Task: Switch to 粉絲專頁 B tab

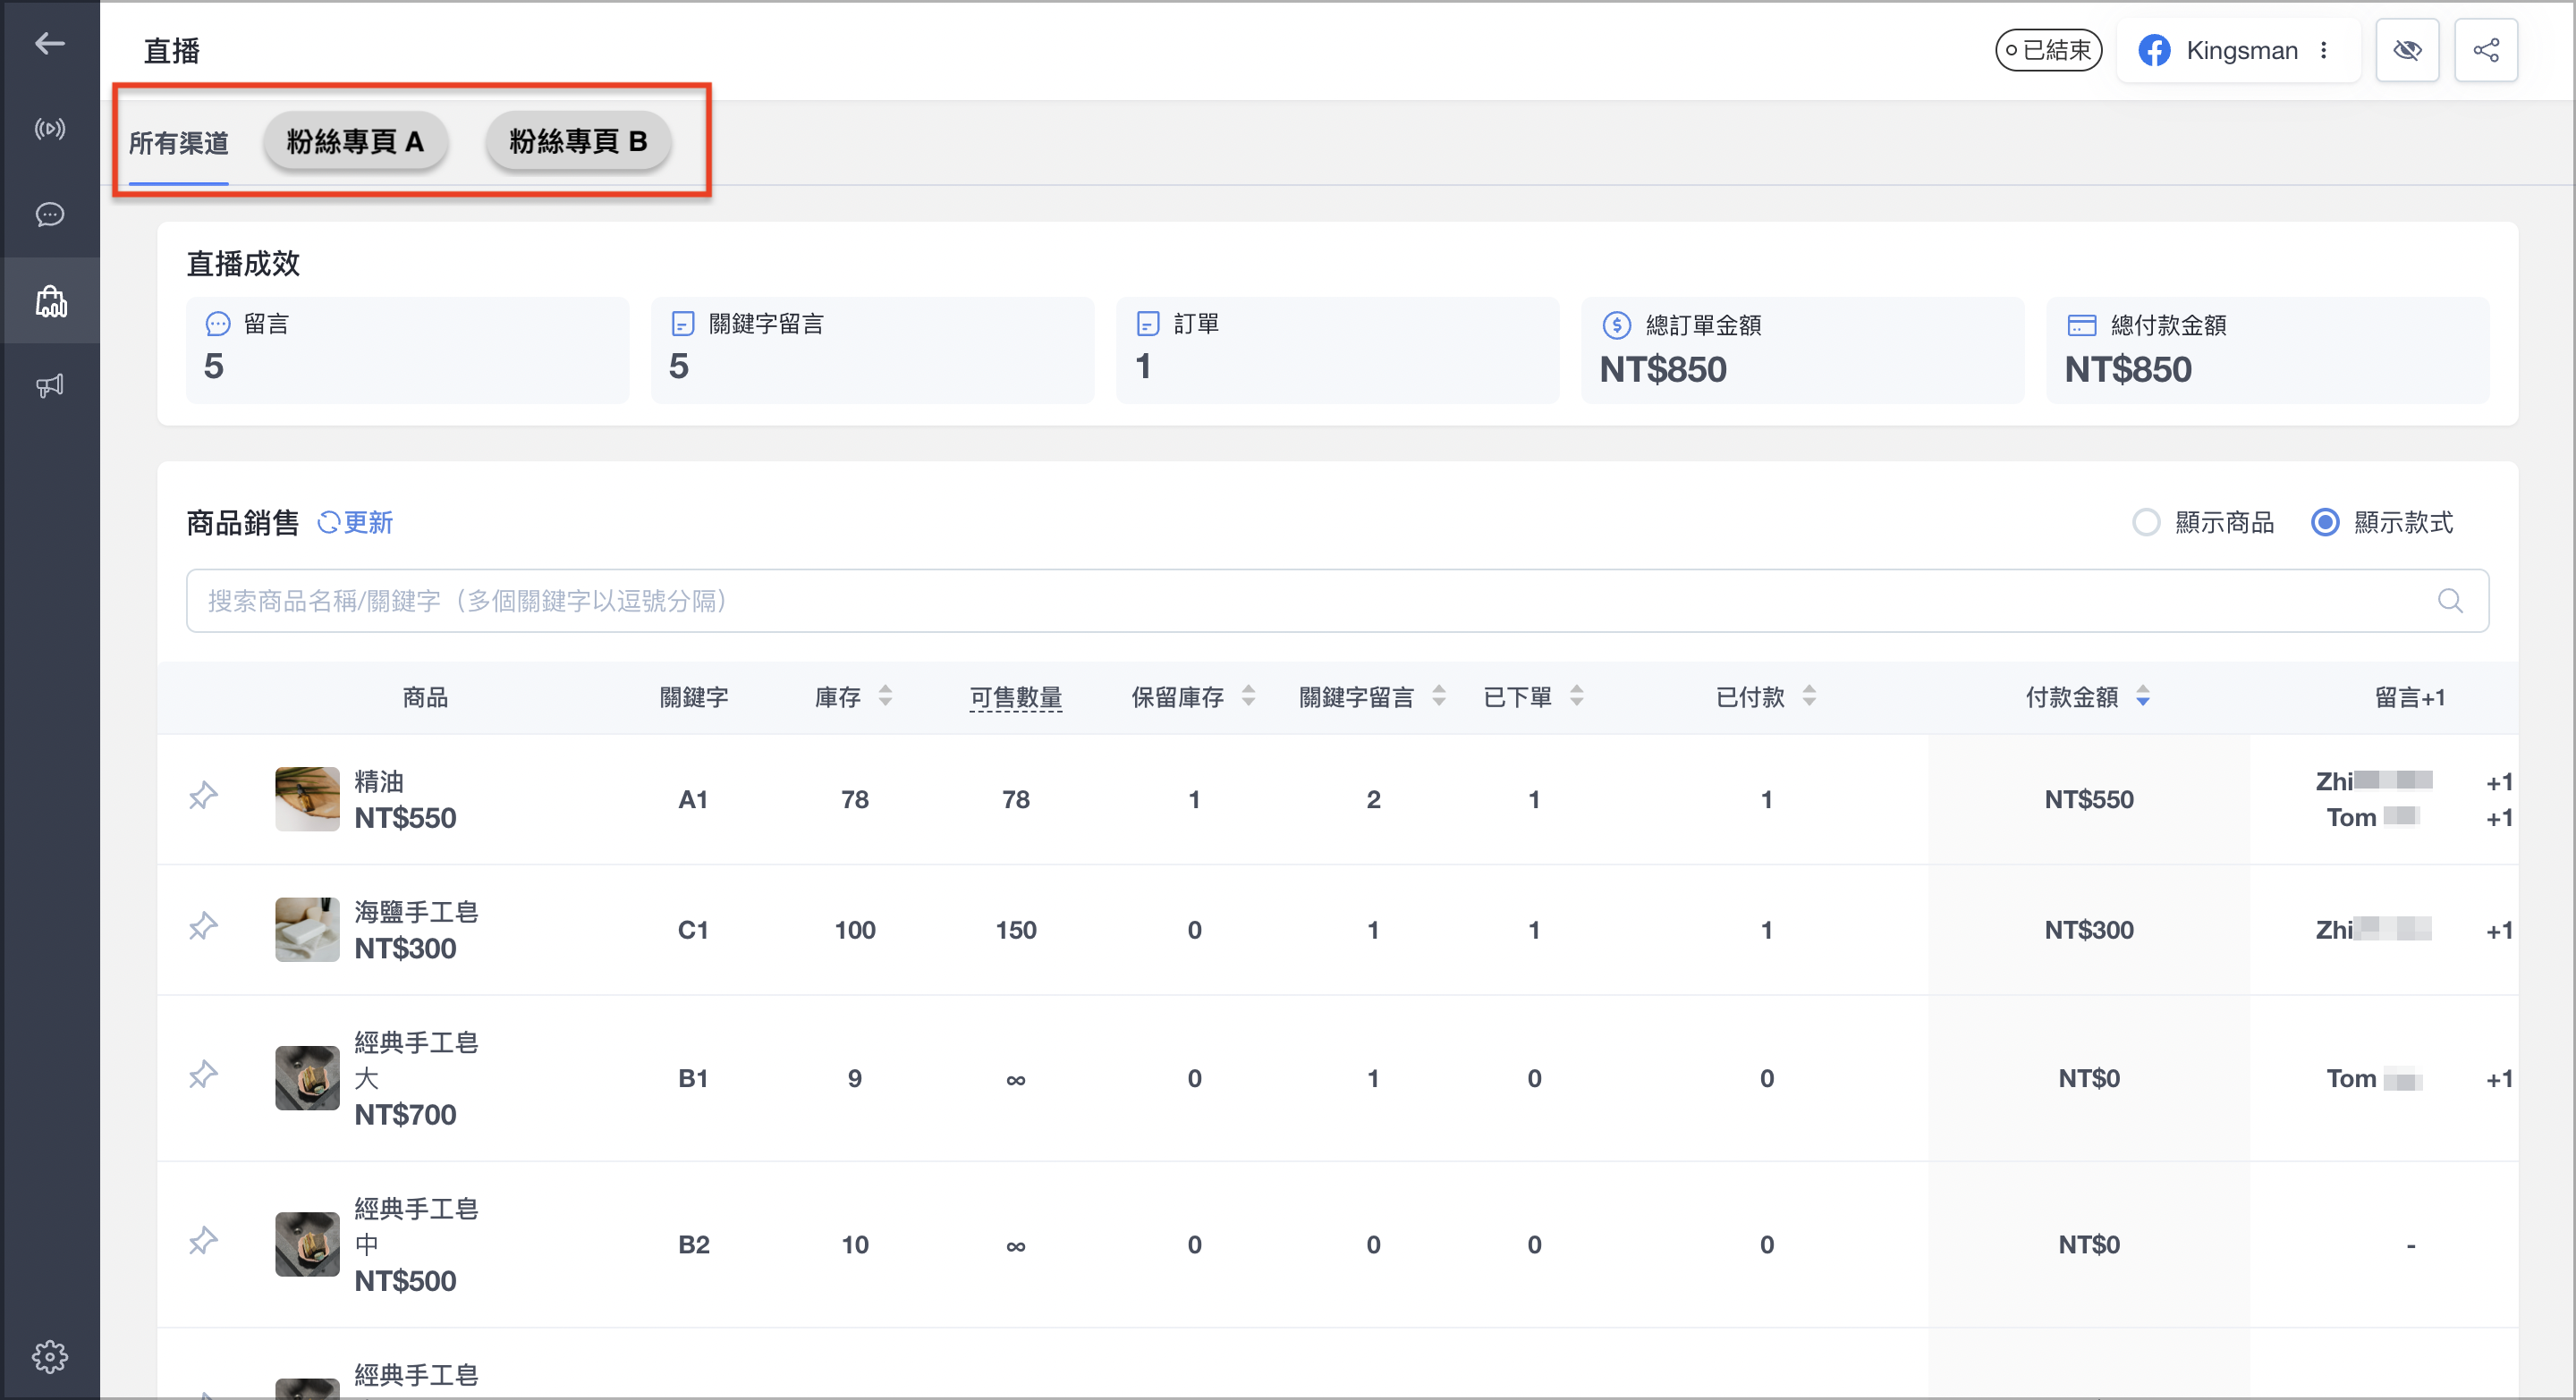Action: pyautogui.click(x=578, y=141)
